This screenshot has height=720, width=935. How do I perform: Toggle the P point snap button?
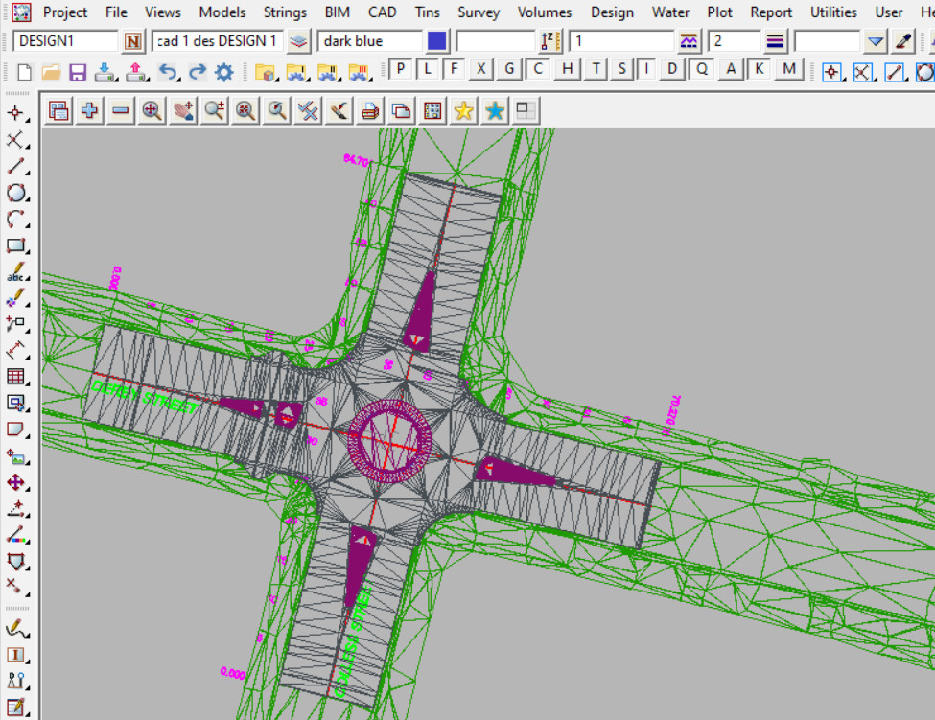tap(400, 69)
